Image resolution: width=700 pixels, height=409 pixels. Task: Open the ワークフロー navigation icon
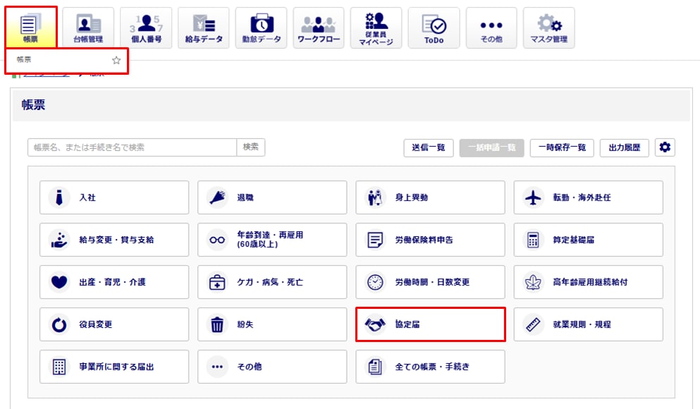[x=319, y=28]
